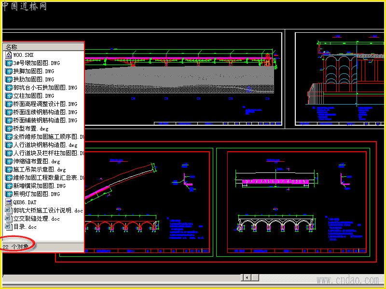Click the 立交裂缝处理.doc document icon

click(9, 219)
